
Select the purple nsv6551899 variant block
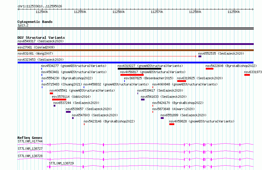(162, 118)
